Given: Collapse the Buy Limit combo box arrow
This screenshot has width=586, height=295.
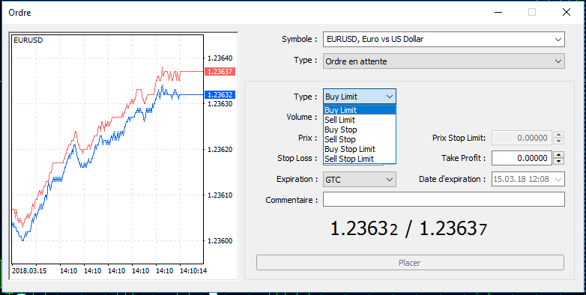Looking at the screenshot, I should [x=390, y=97].
